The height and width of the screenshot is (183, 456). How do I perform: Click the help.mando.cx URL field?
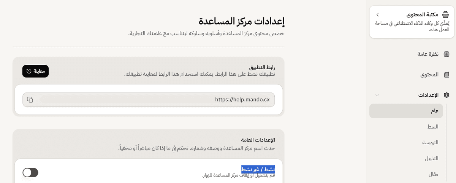tap(149, 100)
